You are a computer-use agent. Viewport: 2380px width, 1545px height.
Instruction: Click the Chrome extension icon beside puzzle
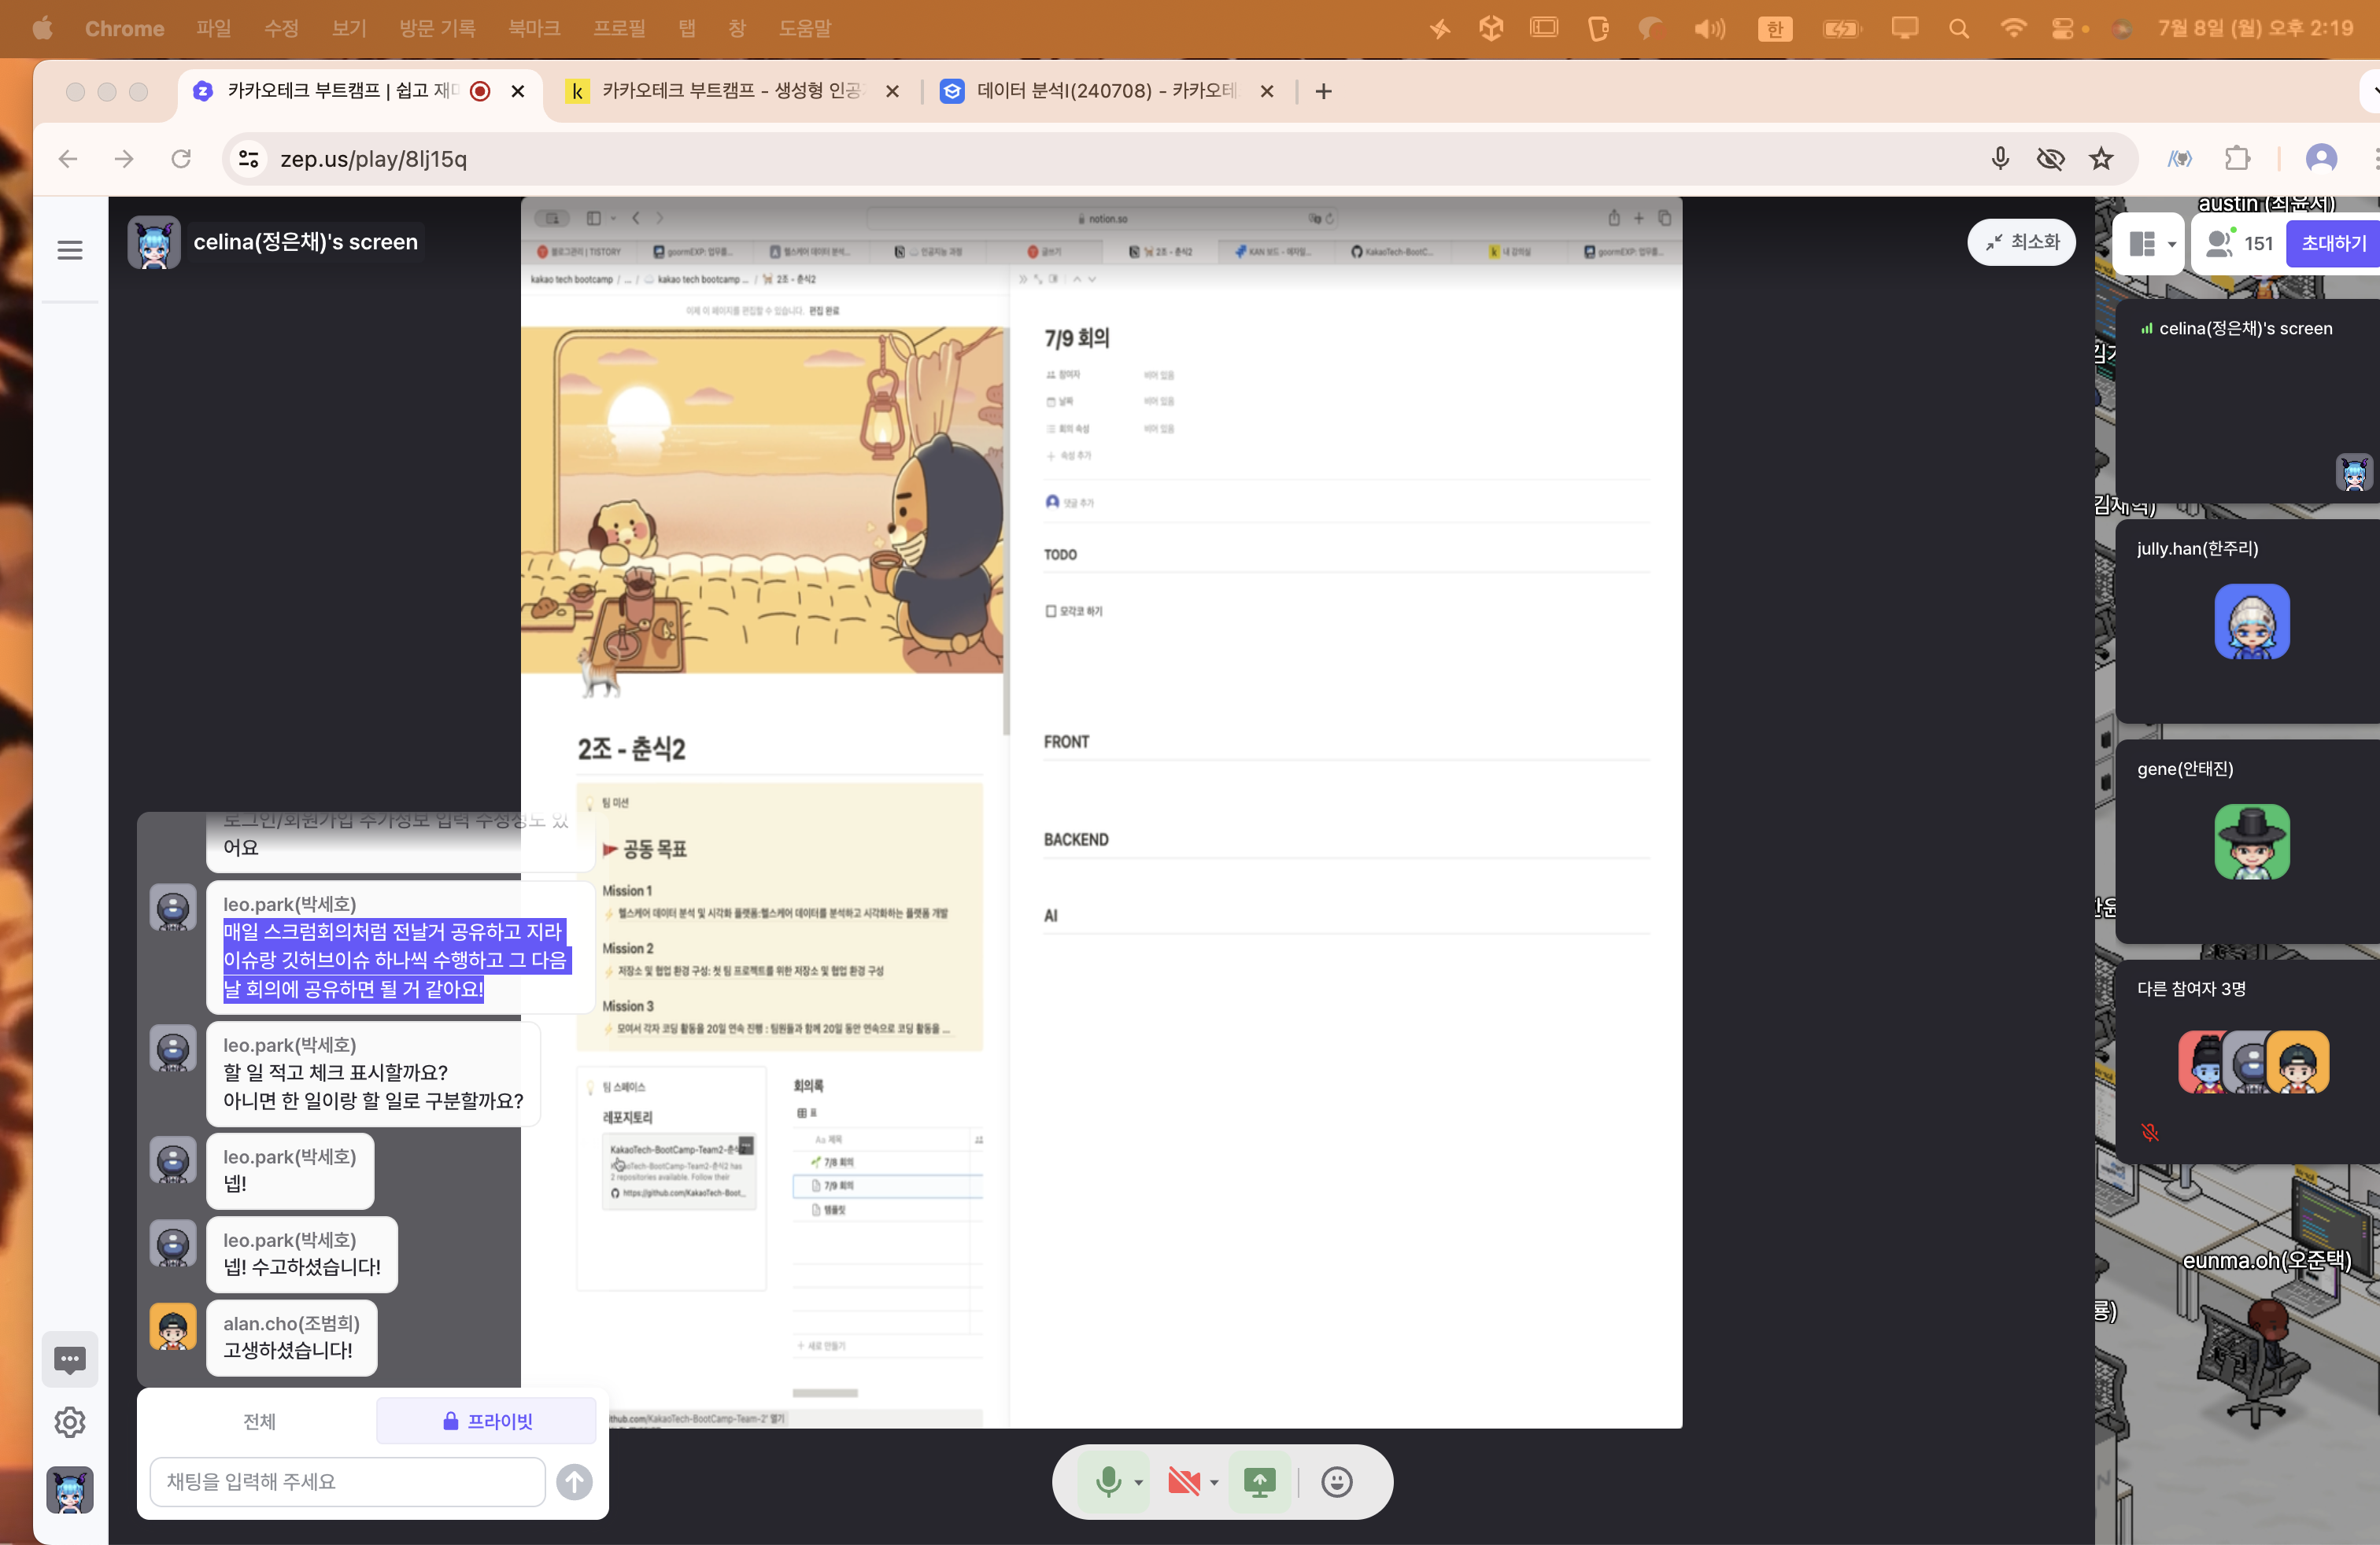tap(2180, 159)
